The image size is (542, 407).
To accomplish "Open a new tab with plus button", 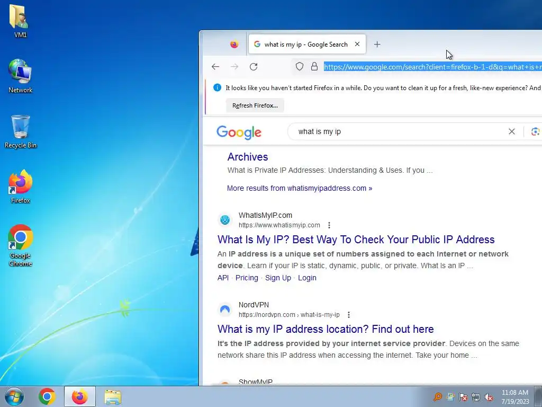I will click(377, 45).
